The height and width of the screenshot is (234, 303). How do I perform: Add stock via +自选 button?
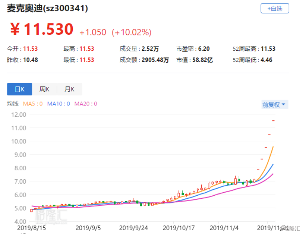pyautogui.click(x=274, y=8)
